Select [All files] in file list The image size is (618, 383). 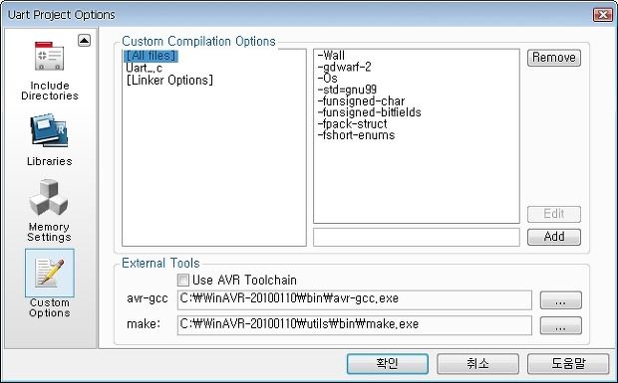tap(151, 56)
